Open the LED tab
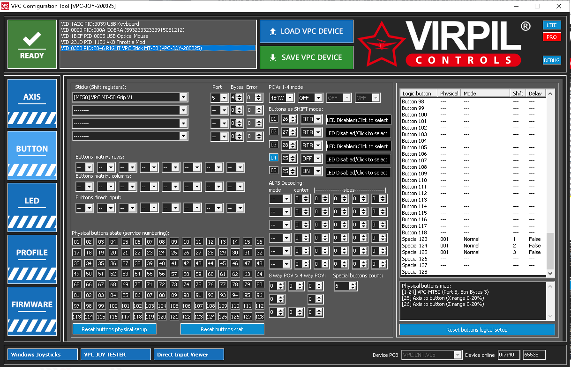The image size is (571, 370). coord(32,207)
